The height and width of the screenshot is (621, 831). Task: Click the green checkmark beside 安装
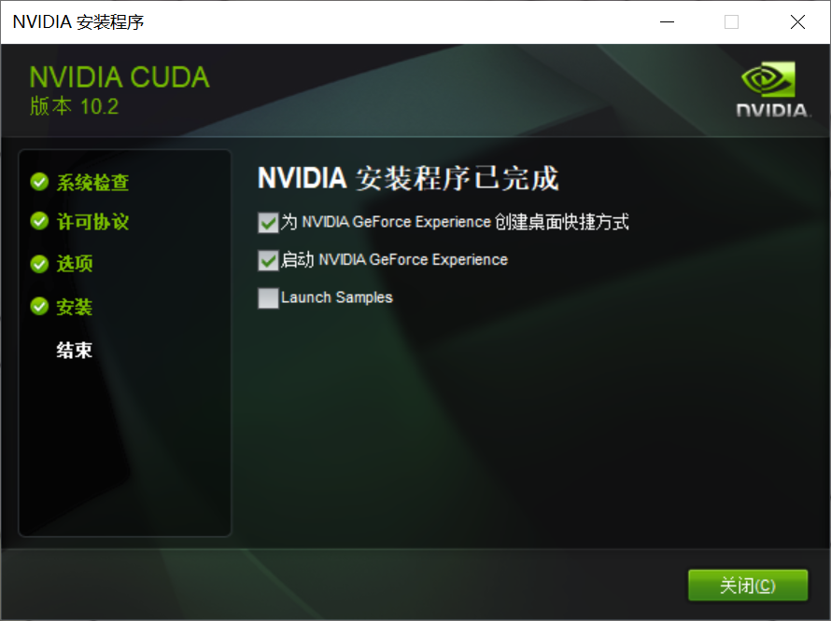point(40,306)
